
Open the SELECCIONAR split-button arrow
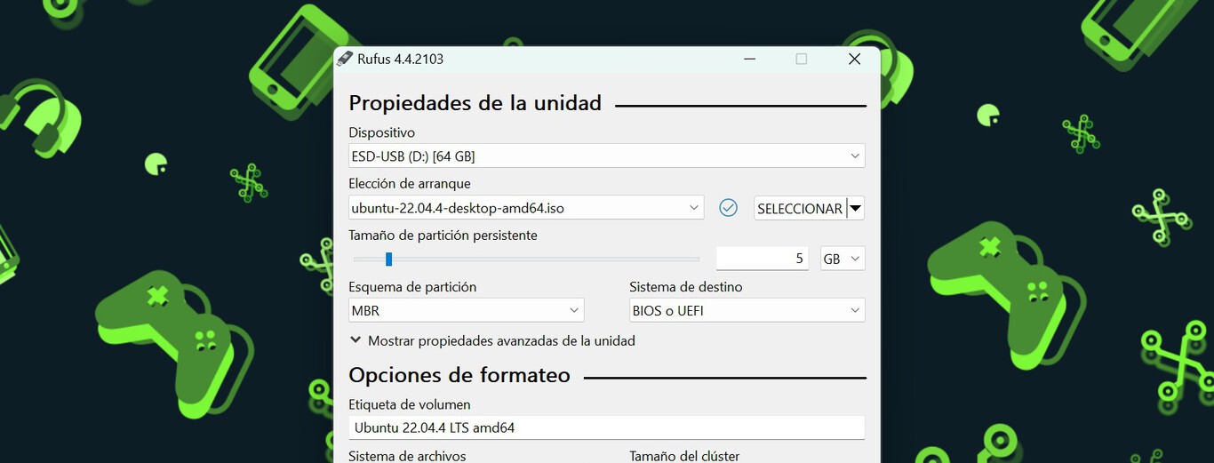(855, 209)
